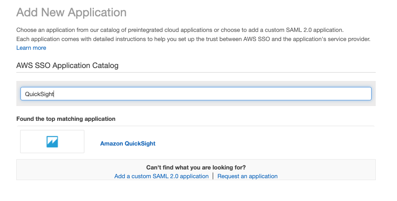The image size is (397, 201).
Task: Click the horizontal rule under the Catalog heading
Action: (x=196, y=72)
